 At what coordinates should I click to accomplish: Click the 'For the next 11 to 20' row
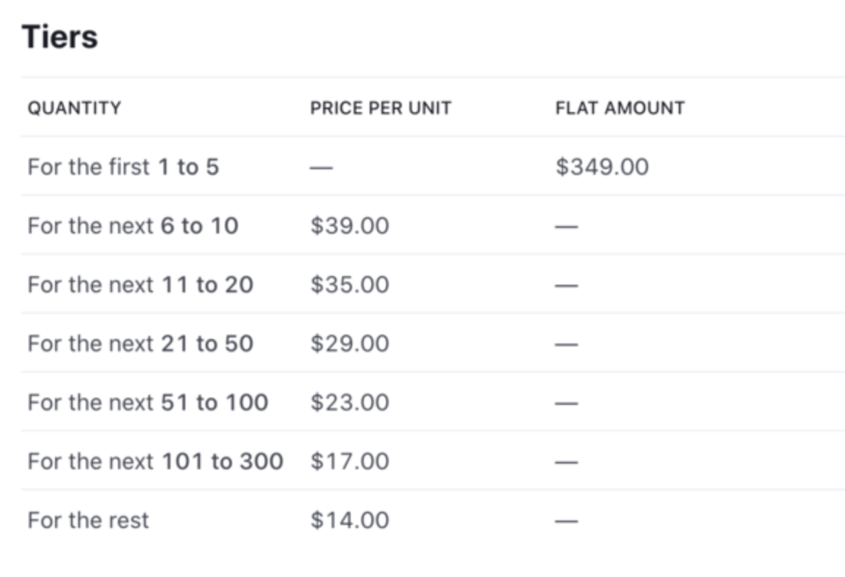pos(433,284)
